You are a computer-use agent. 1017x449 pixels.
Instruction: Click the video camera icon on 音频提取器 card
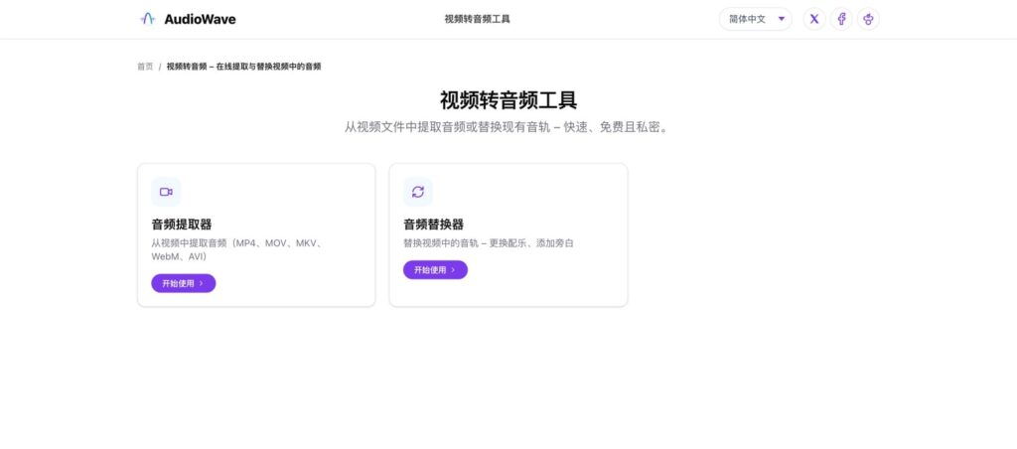pyautogui.click(x=166, y=192)
